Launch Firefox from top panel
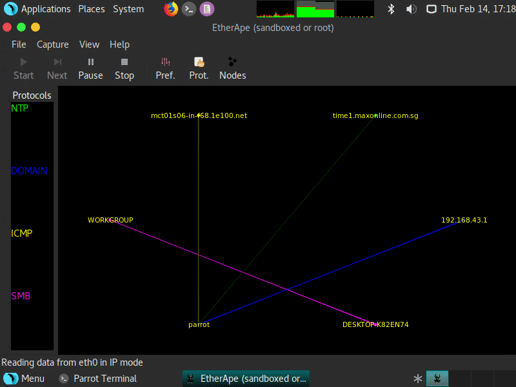Image resolution: width=516 pixels, height=387 pixels. (170, 9)
